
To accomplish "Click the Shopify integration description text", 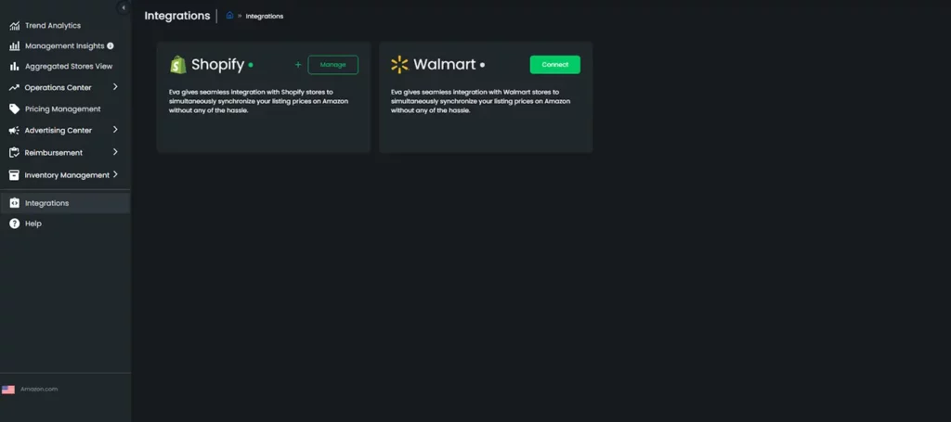I will [x=258, y=101].
